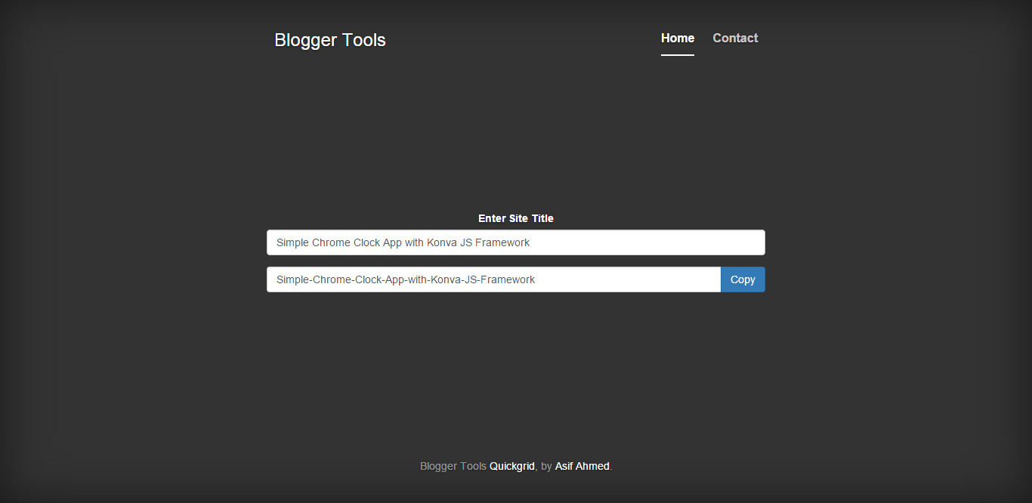This screenshot has height=503, width=1032.
Task: Select the hyphenated slug output field
Action: (x=494, y=279)
